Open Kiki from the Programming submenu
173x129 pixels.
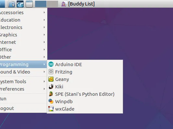pos(85,86)
